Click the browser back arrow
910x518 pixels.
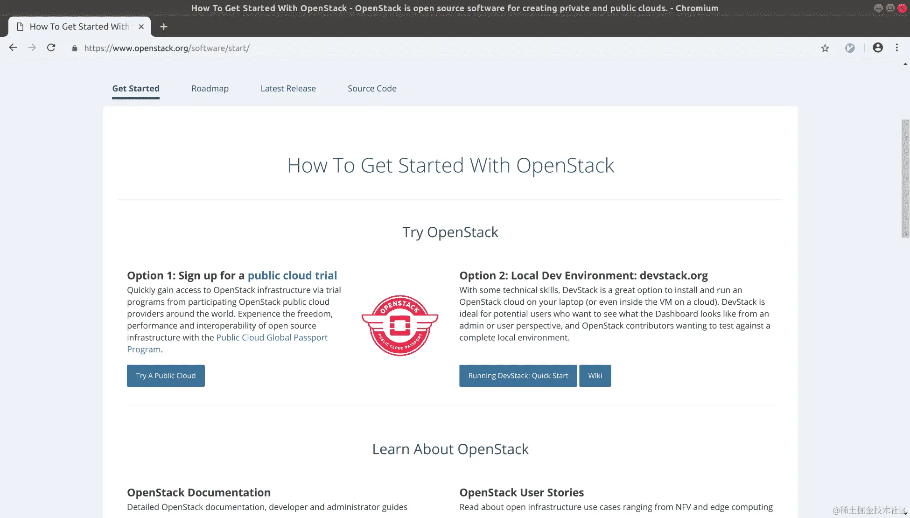(x=13, y=48)
